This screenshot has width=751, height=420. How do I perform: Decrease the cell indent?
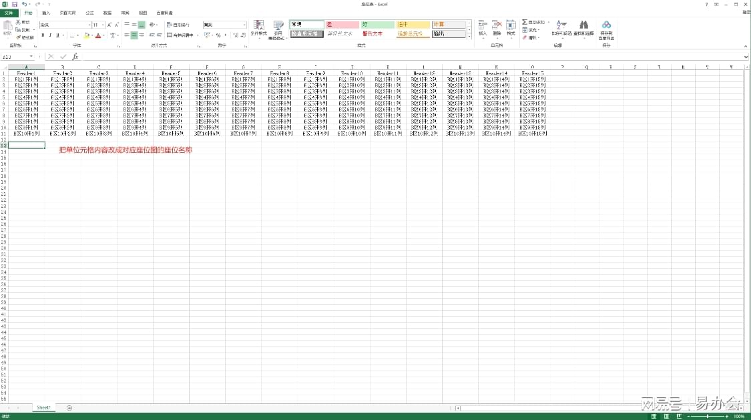coord(152,35)
